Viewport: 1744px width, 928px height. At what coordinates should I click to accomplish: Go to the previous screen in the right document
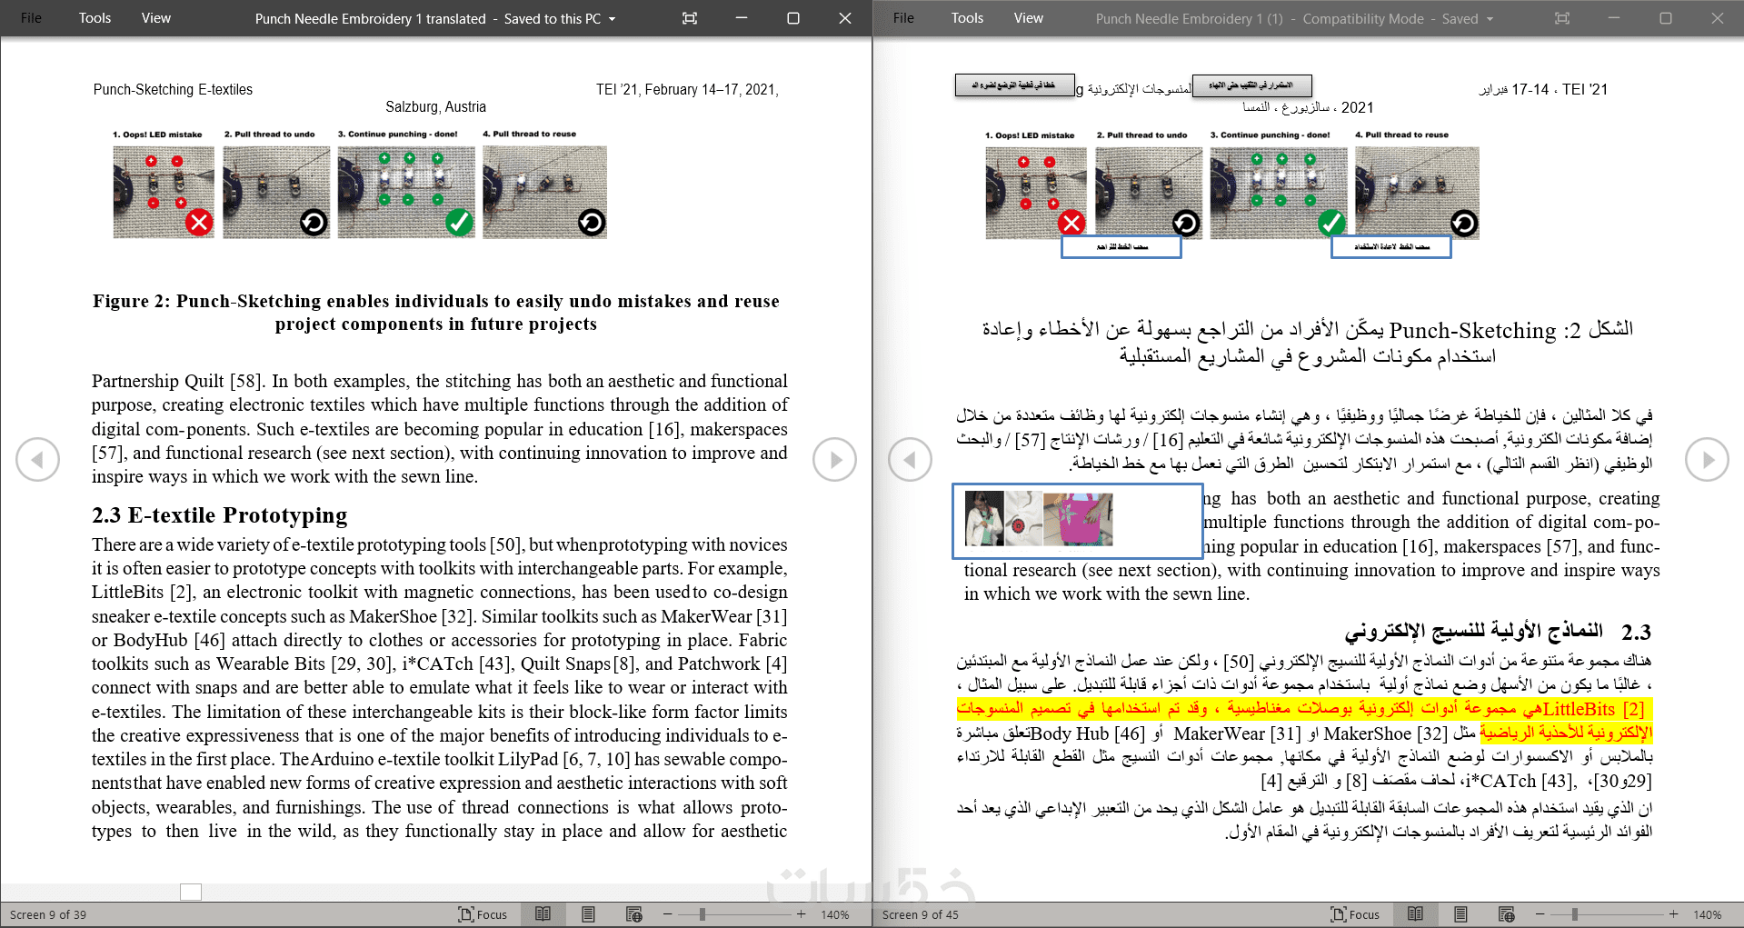910,460
